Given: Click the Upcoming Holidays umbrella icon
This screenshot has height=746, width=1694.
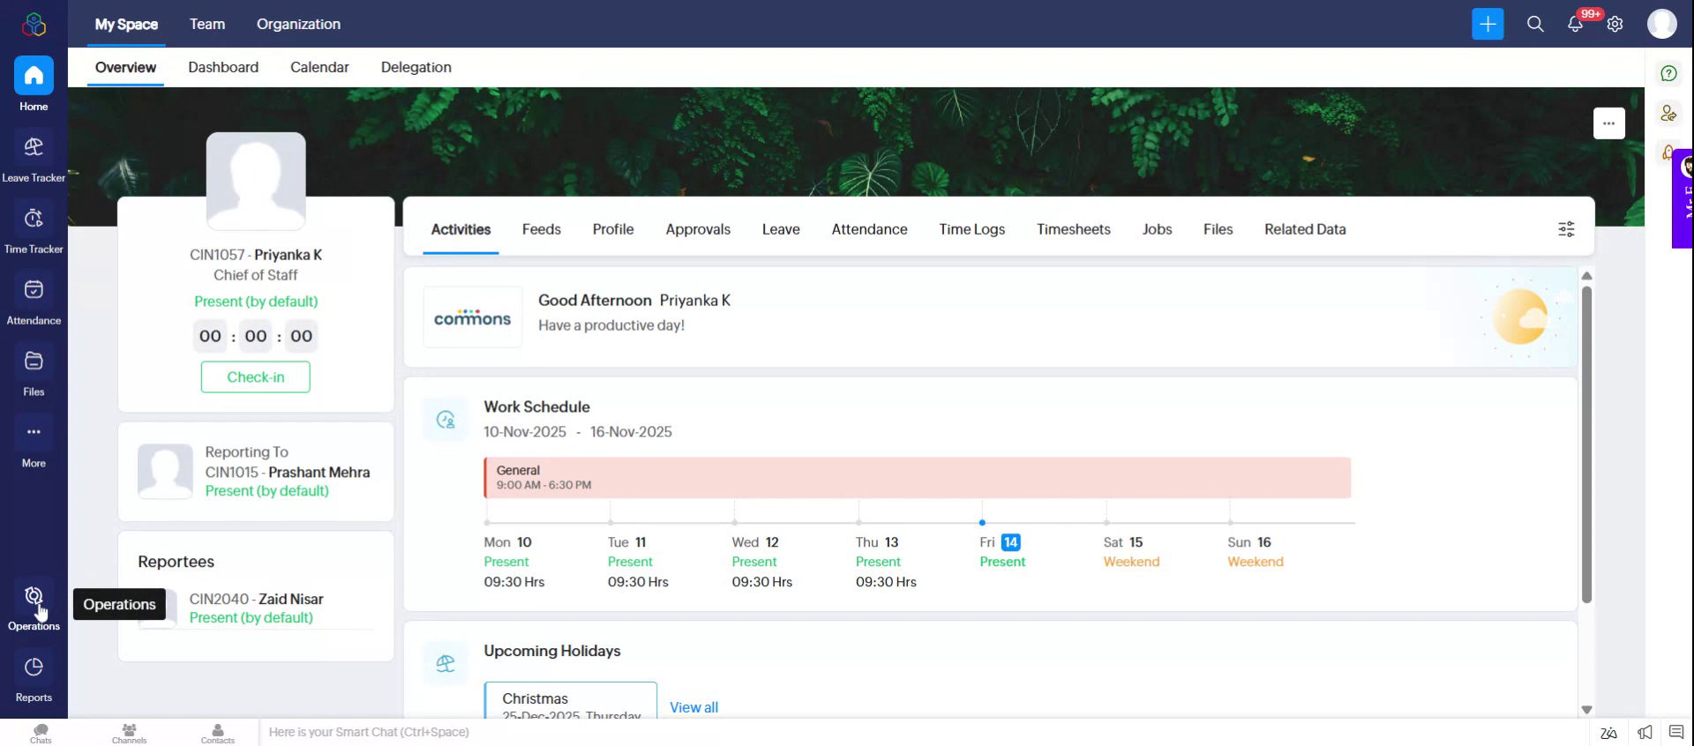Looking at the screenshot, I should (446, 663).
